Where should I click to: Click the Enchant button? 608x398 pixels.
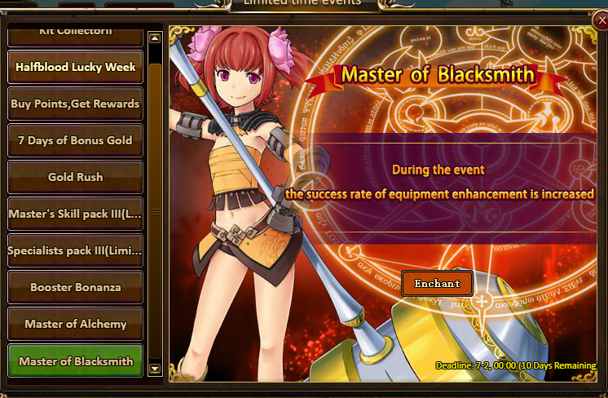[437, 284]
